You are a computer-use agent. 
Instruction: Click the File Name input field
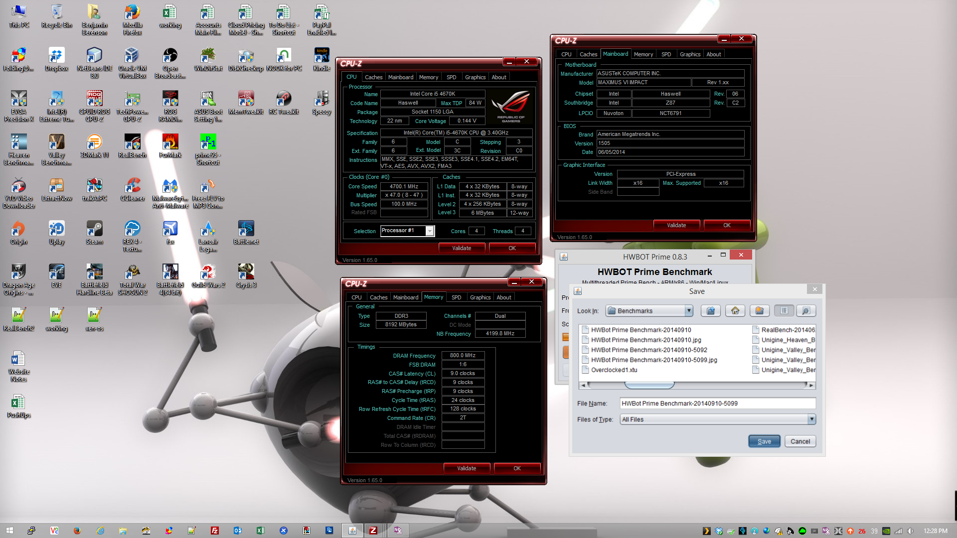[718, 403]
